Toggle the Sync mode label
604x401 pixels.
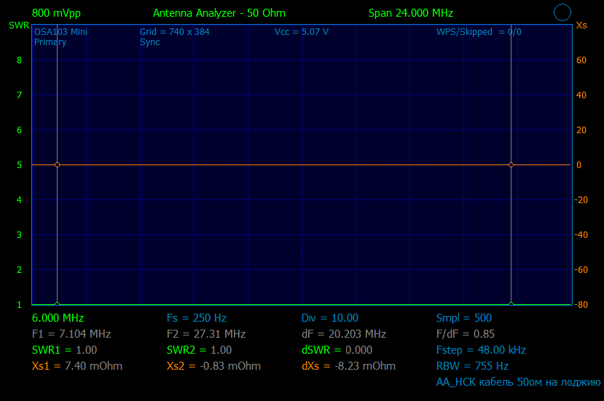[149, 42]
